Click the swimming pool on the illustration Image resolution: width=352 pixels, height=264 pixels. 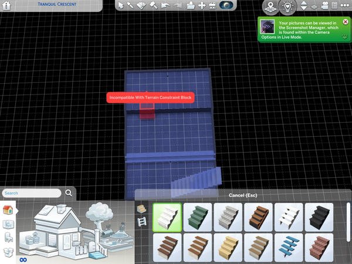tap(117, 243)
